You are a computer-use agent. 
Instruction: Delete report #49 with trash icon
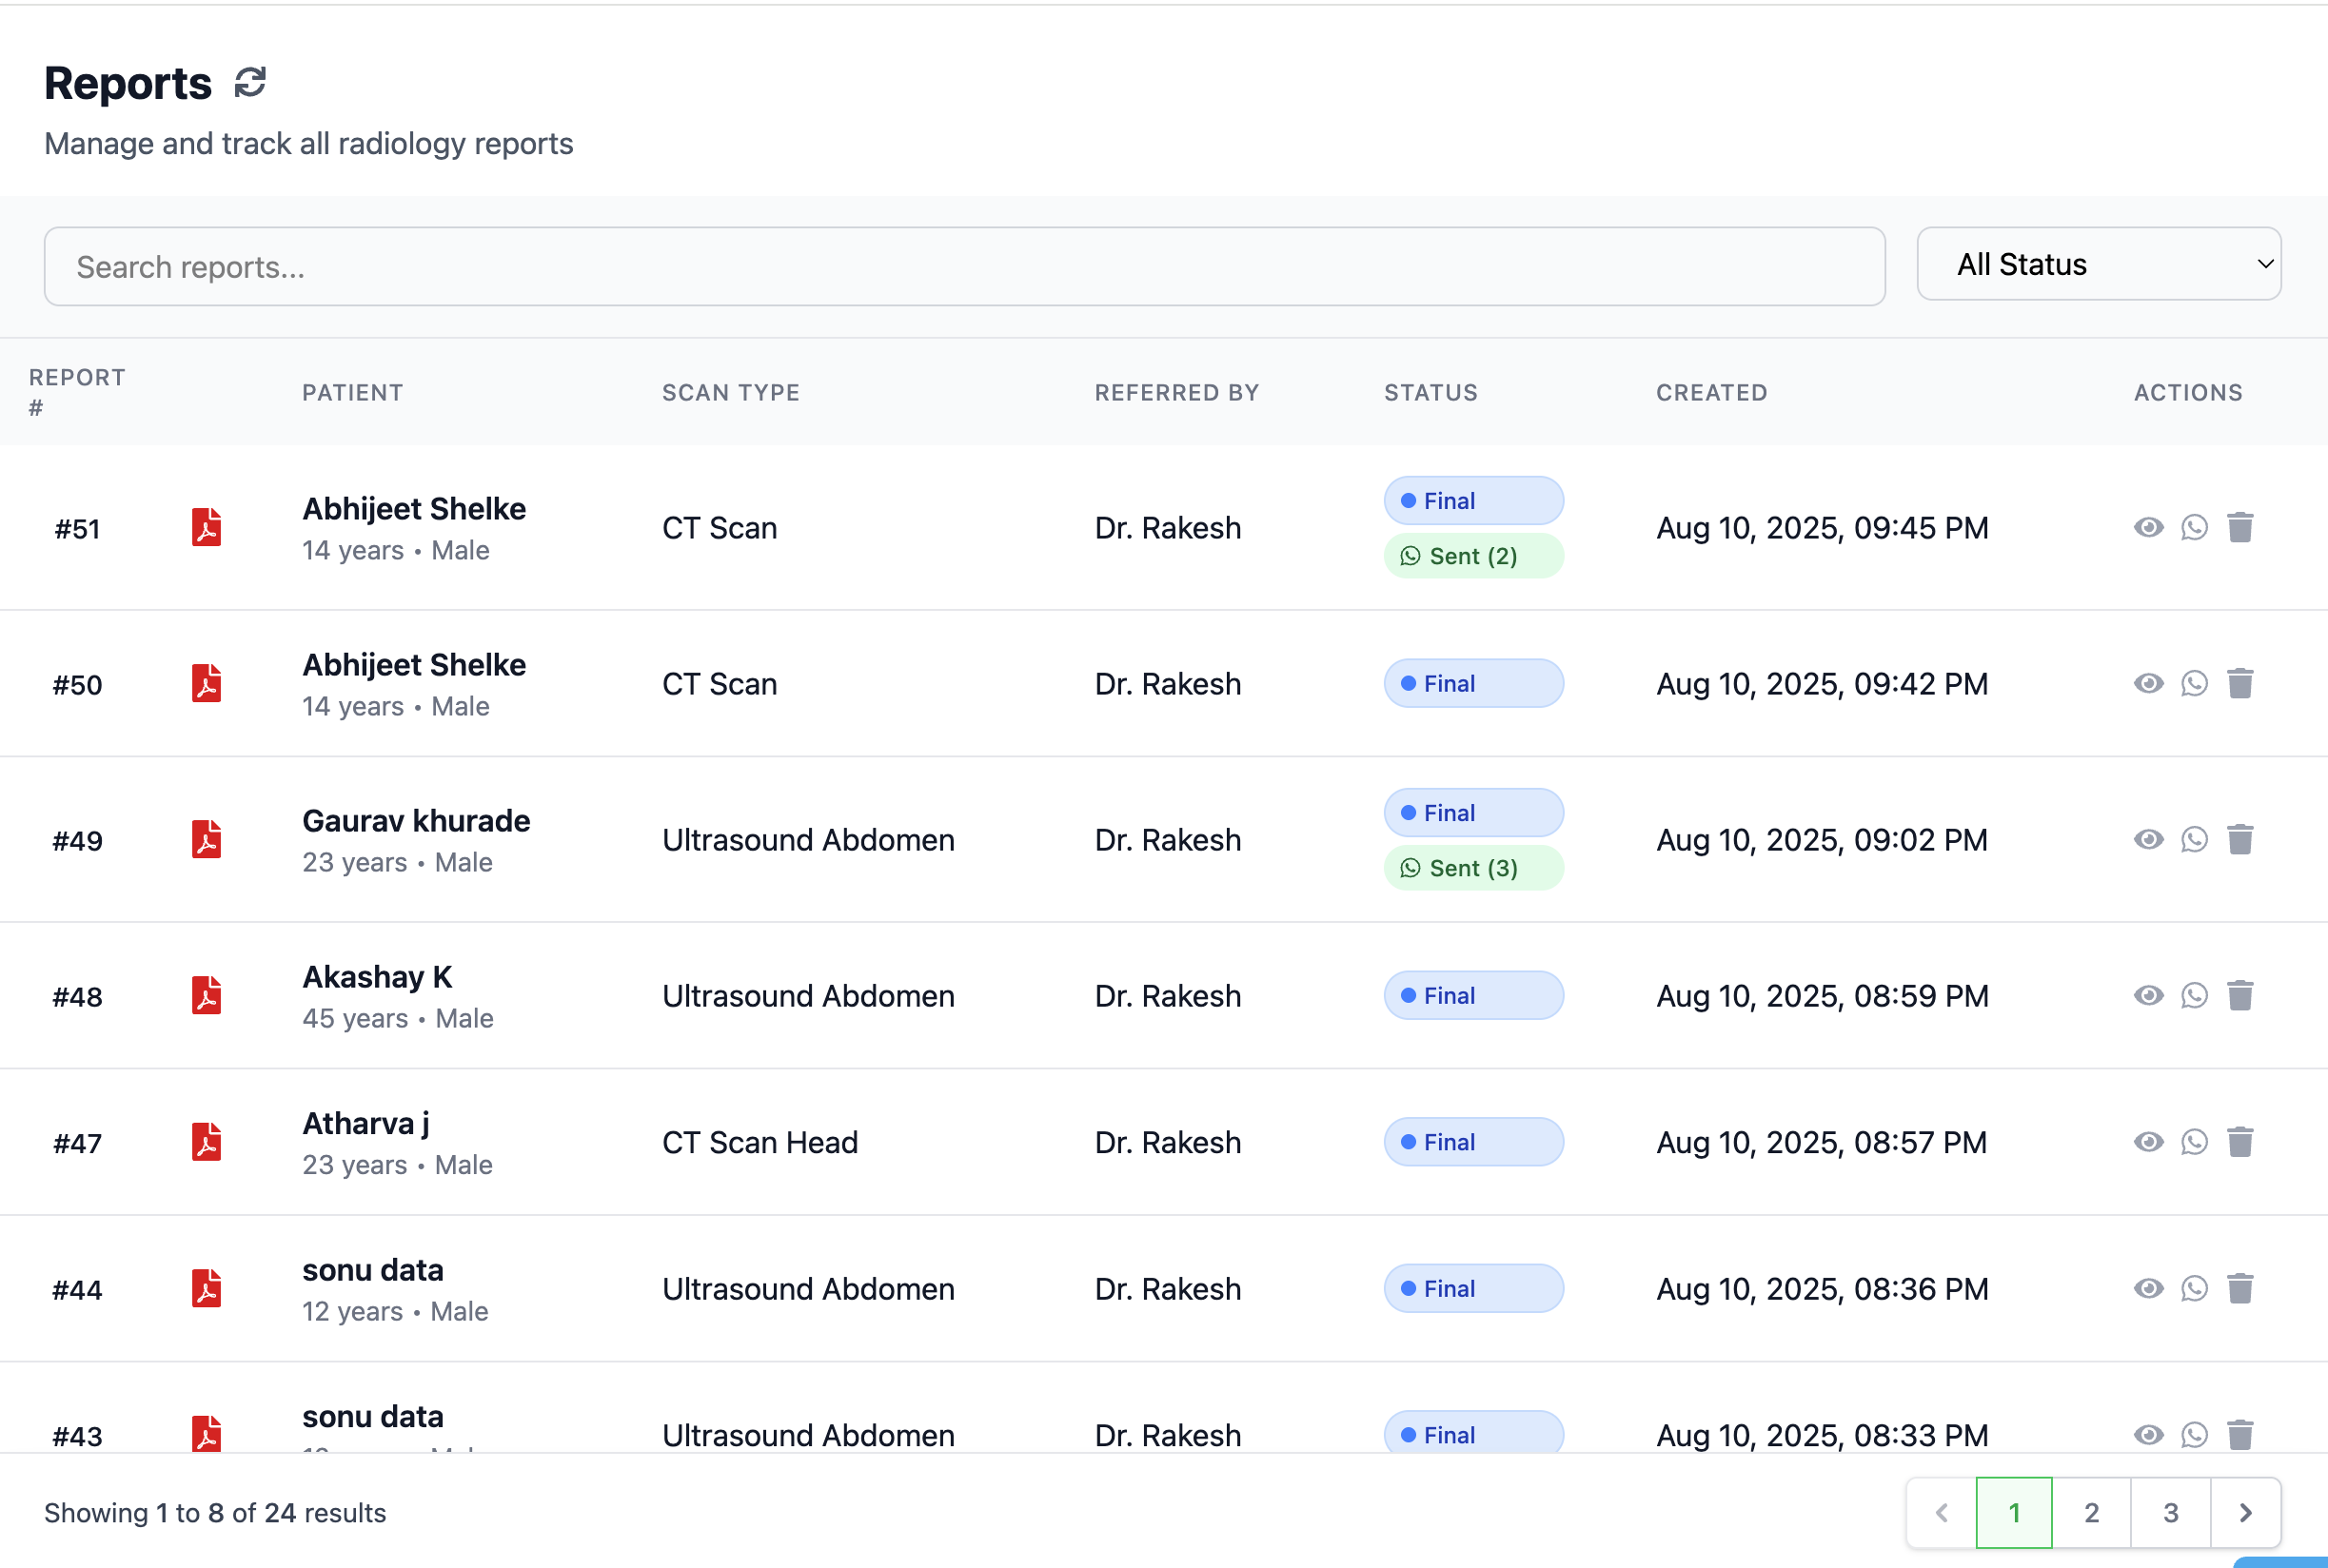pyautogui.click(x=2240, y=840)
